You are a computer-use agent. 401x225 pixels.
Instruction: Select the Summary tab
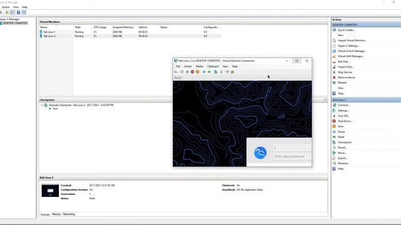pos(45,214)
